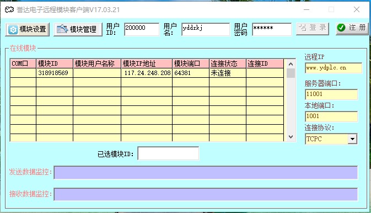This screenshot has height=213, width=371.
Task: Open the 连接协议 TCPC dropdown
Action: pos(352,139)
